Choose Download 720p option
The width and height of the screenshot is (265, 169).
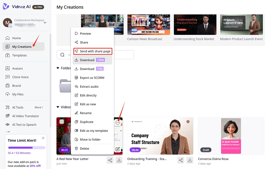tap(92, 69)
